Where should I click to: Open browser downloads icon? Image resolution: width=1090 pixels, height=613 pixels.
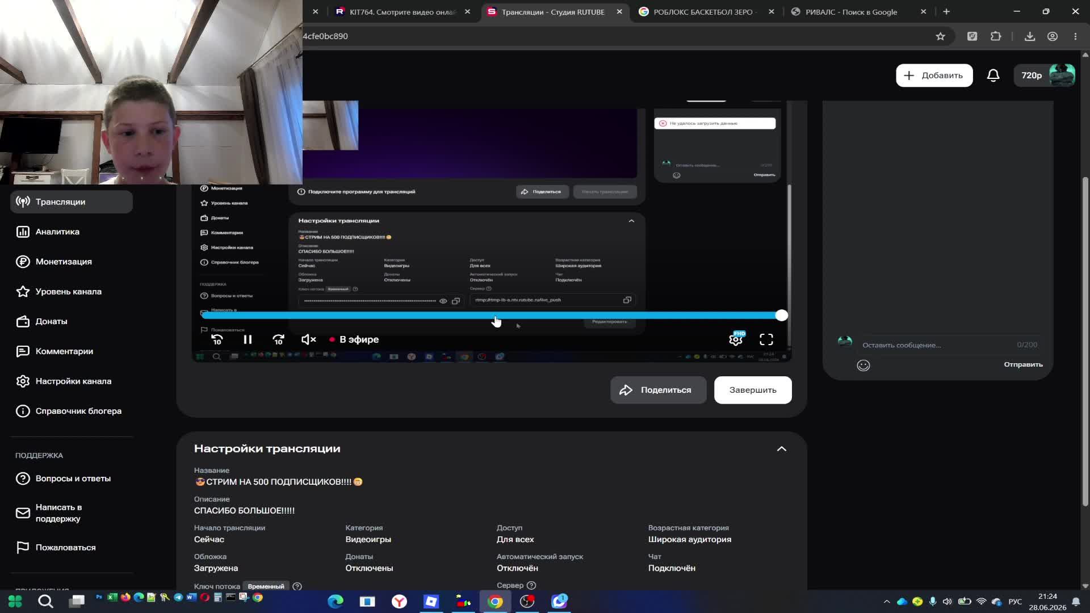(1030, 36)
